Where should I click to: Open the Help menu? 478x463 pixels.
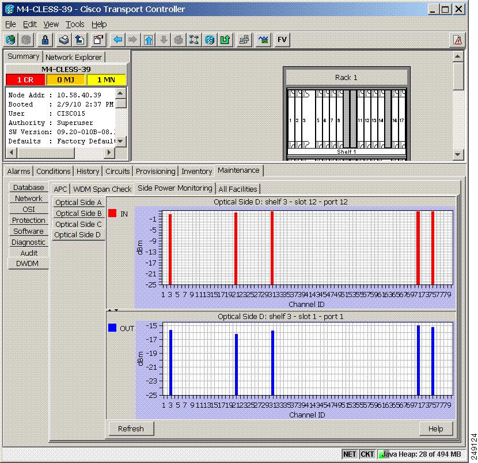tap(99, 24)
